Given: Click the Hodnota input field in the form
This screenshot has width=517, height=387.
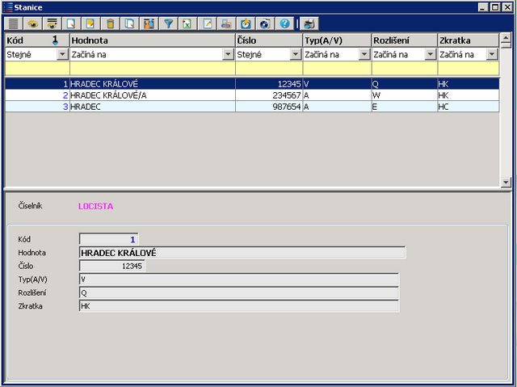Looking at the screenshot, I should click(x=242, y=253).
